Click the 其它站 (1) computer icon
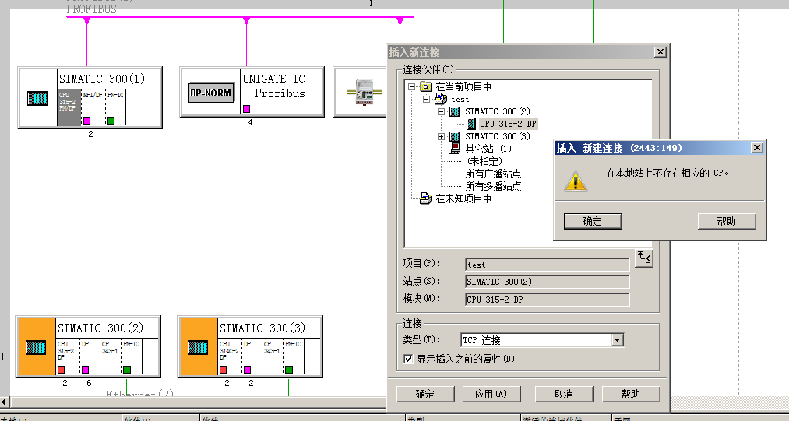 point(455,149)
